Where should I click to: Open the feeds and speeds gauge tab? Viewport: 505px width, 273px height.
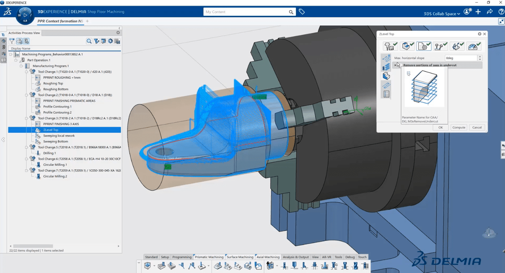(x=474, y=46)
